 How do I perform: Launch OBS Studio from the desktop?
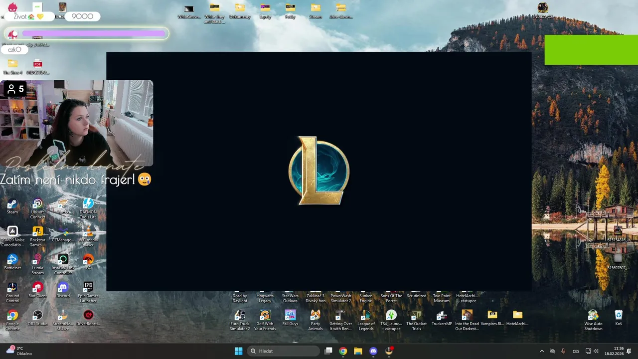[37, 318]
